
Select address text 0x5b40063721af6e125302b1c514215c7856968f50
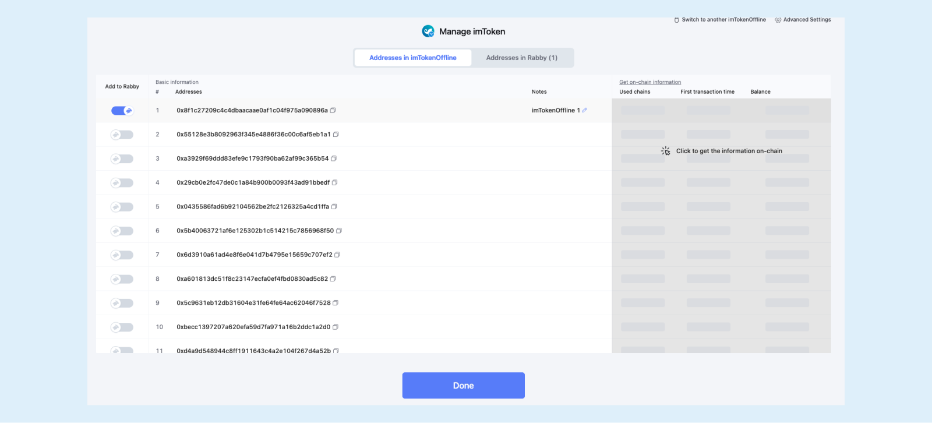(x=255, y=231)
